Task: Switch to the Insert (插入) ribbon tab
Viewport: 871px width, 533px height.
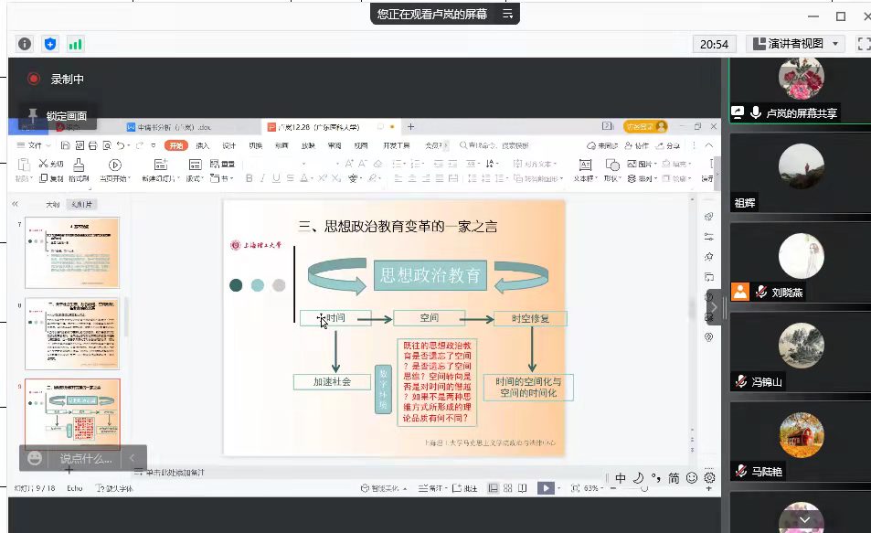Action: 202,145
